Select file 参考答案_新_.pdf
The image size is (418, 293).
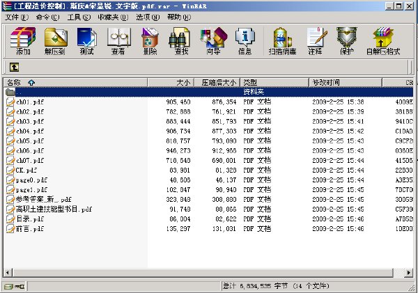(44, 200)
